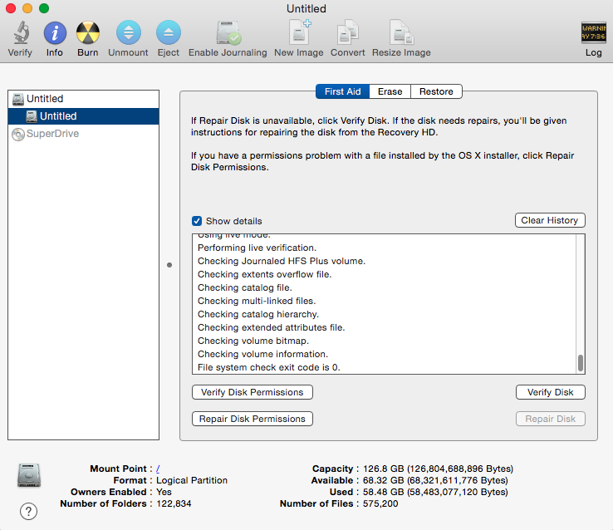Viewport: 613px width, 530px height.
Task: Click the Number of Files value 575,200
Action: 380,503
